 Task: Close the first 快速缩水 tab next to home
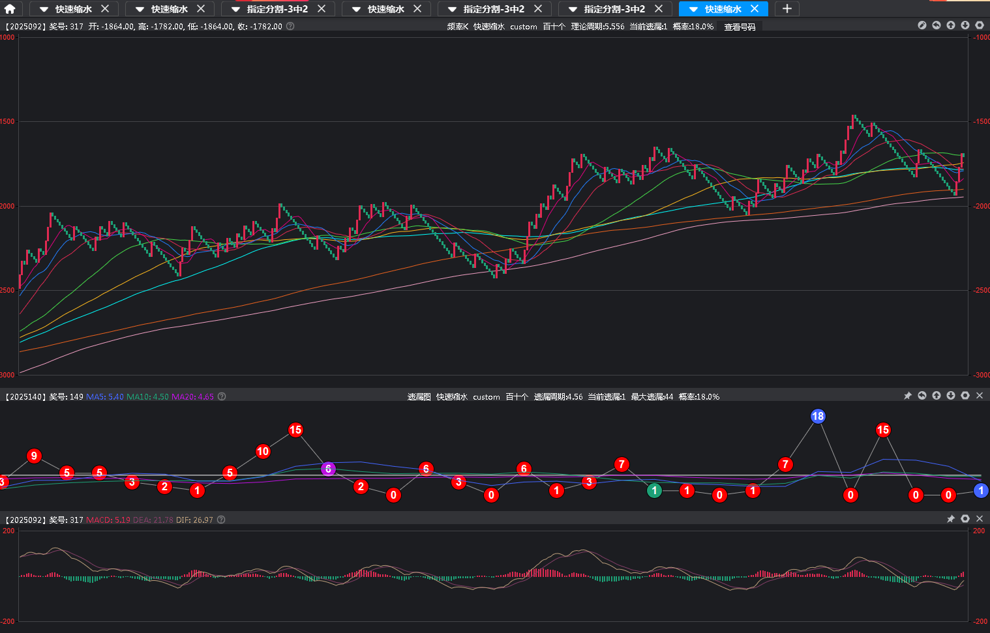[x=105, y=8]
